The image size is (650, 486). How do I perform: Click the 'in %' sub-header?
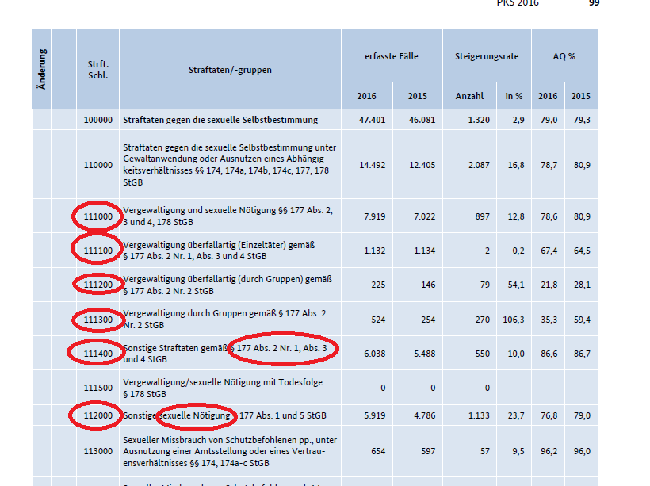pos(514,96)
